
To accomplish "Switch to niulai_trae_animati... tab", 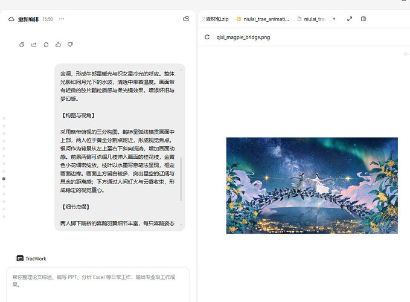I will [263, 19].
